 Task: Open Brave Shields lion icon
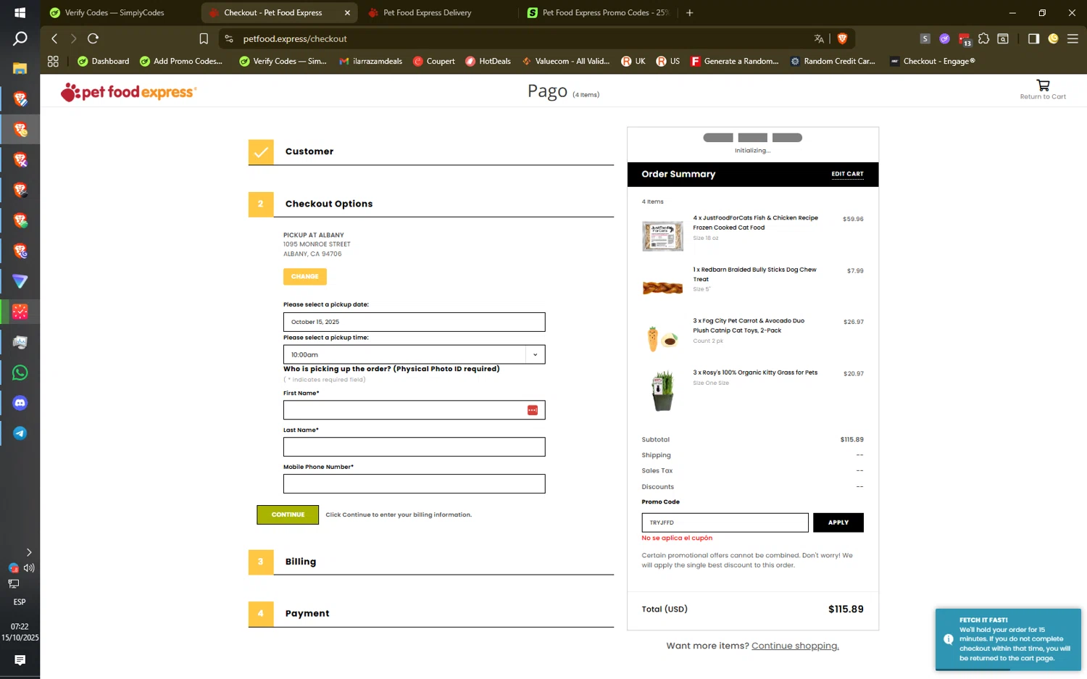(842, 38)
